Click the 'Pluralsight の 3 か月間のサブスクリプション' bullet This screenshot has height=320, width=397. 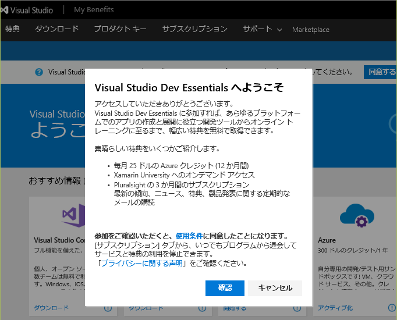coord(182,184)
